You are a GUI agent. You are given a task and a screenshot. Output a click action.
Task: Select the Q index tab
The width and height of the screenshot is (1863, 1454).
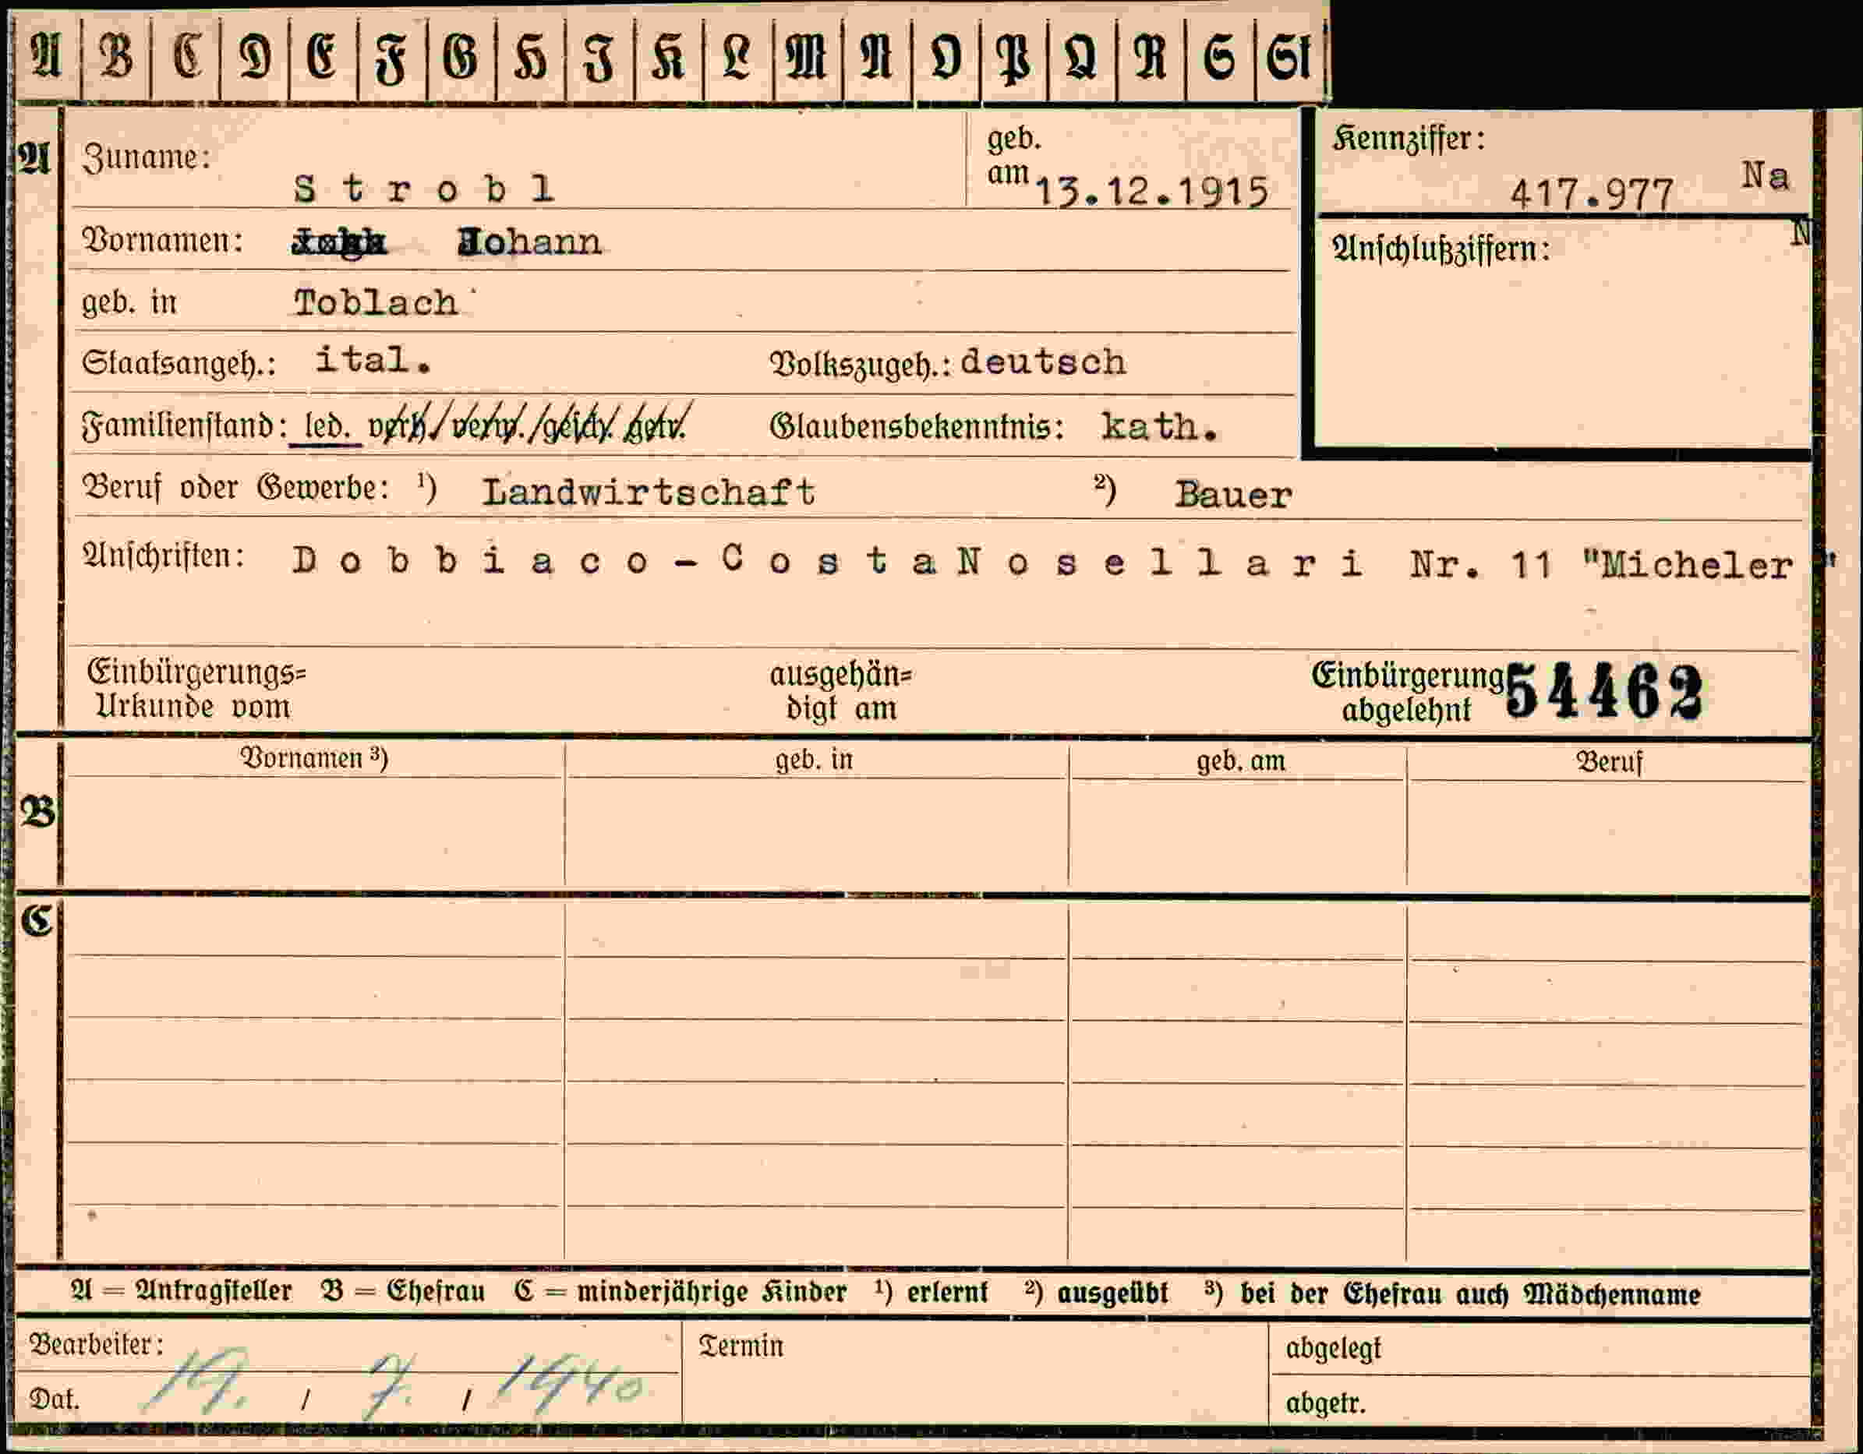click(1083, 58)
